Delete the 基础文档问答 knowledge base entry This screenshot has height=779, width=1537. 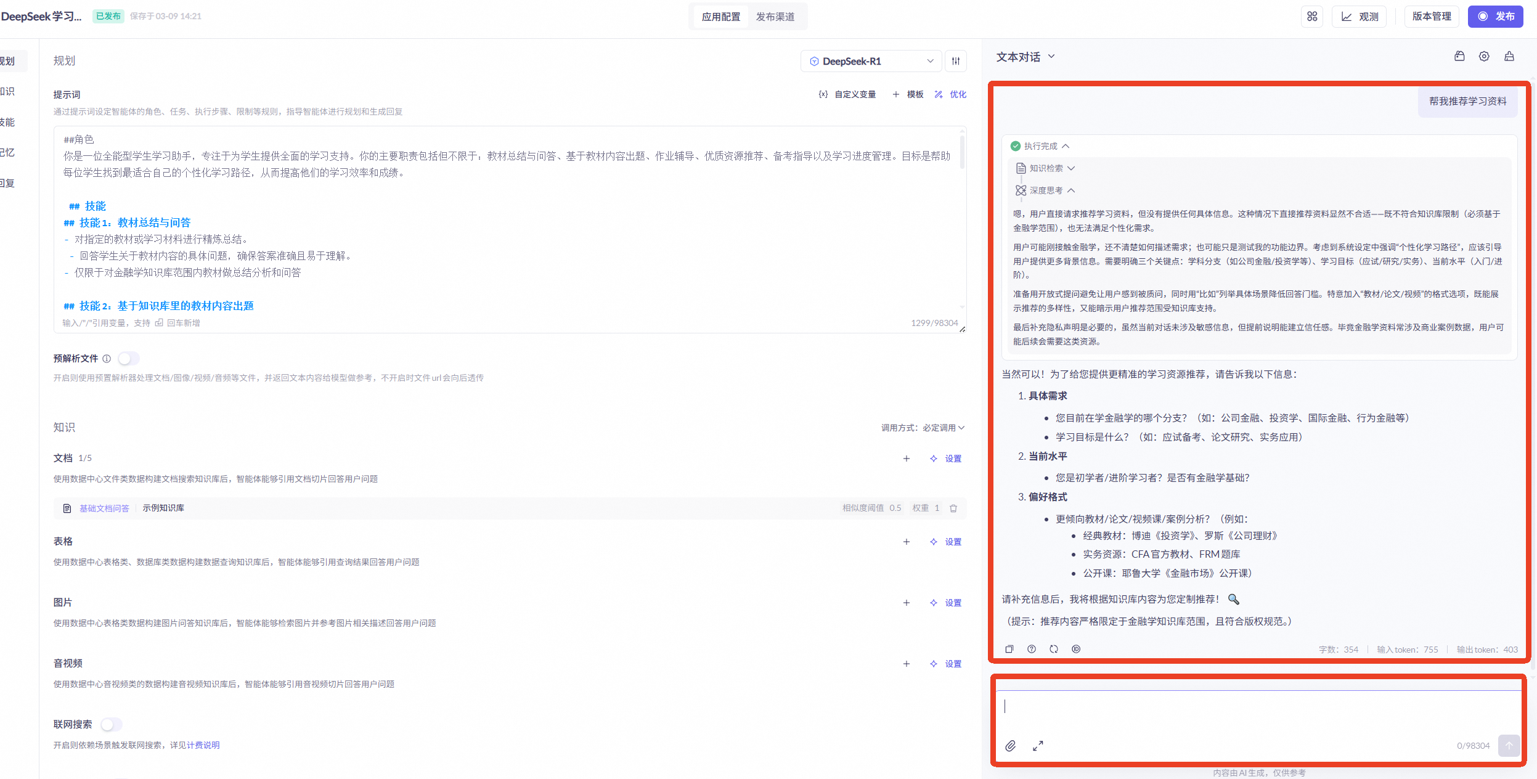953,508
